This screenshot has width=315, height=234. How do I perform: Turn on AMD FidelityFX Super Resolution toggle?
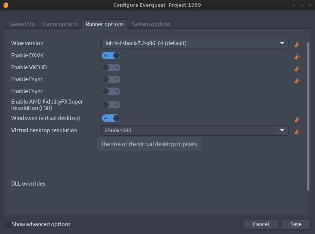111,105
